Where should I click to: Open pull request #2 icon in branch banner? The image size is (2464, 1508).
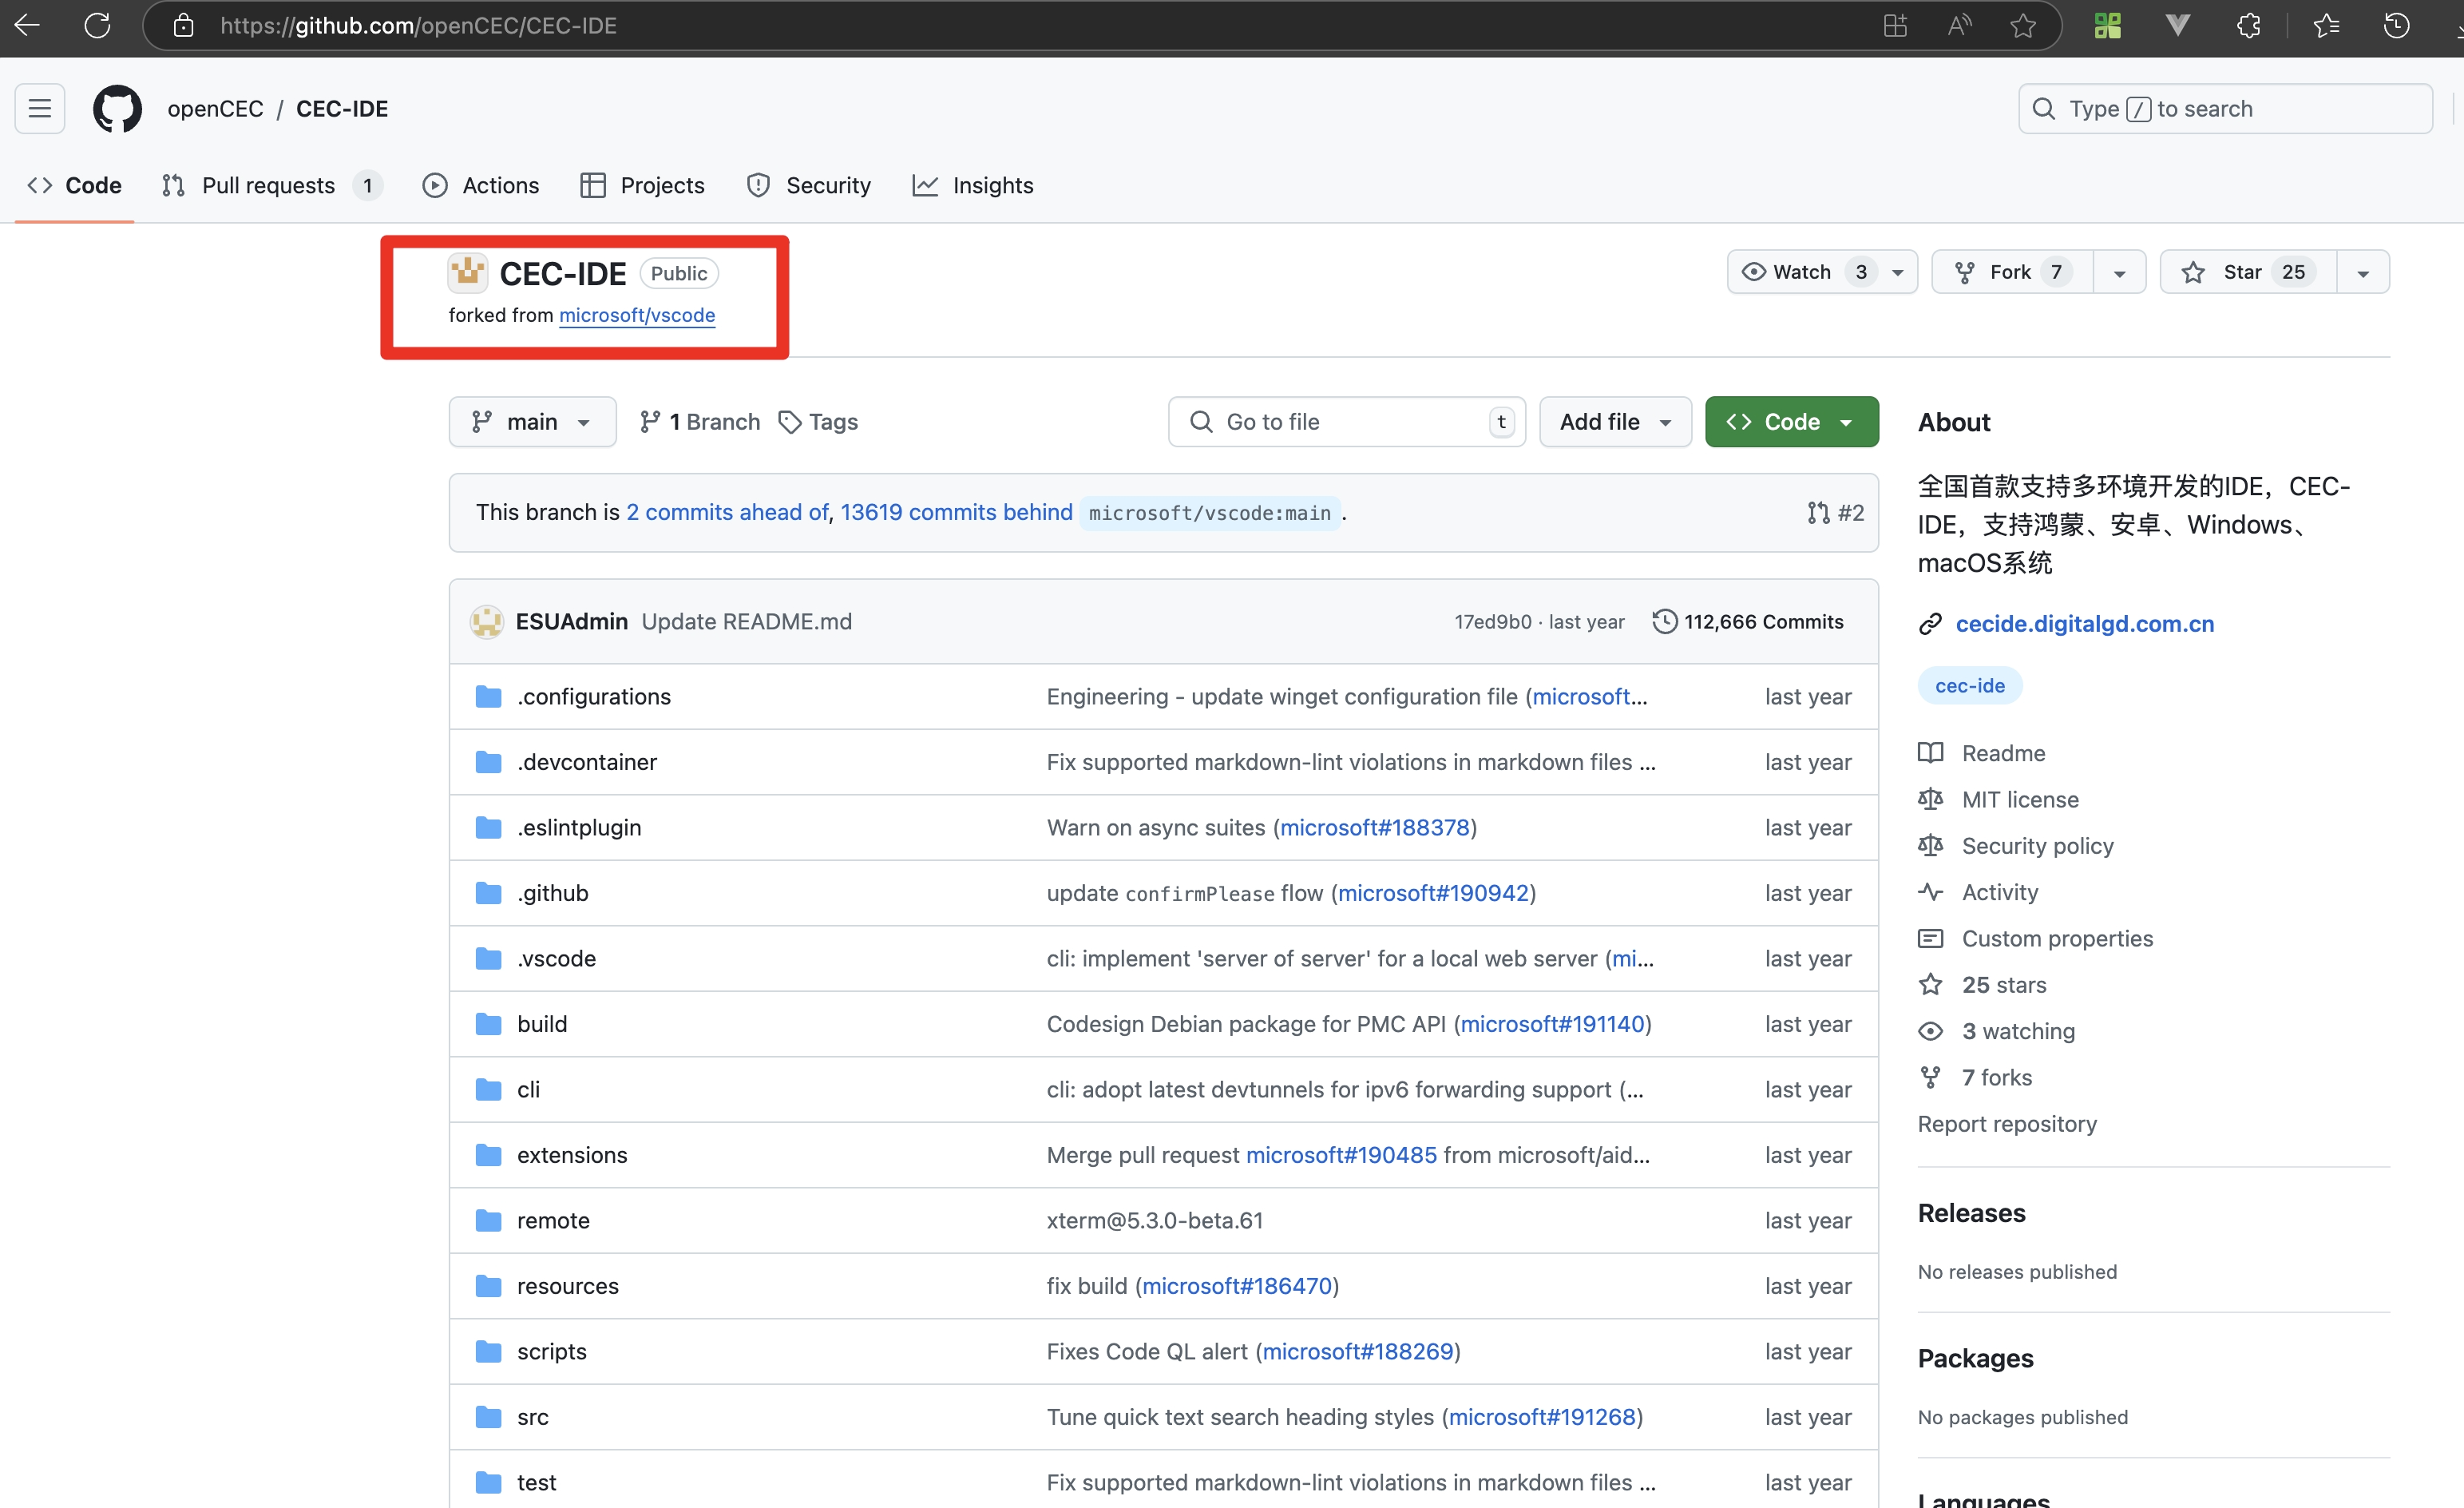pos(1818,512)
